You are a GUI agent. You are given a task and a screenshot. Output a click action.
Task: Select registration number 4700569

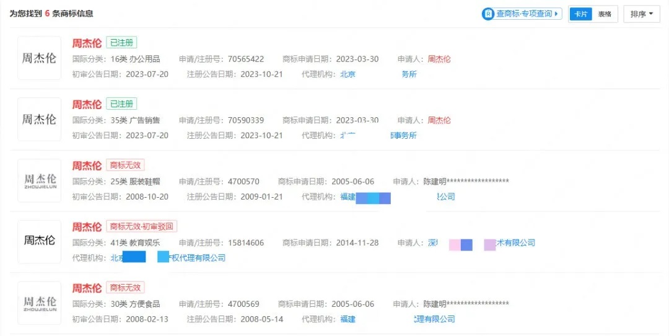[243, 304]
